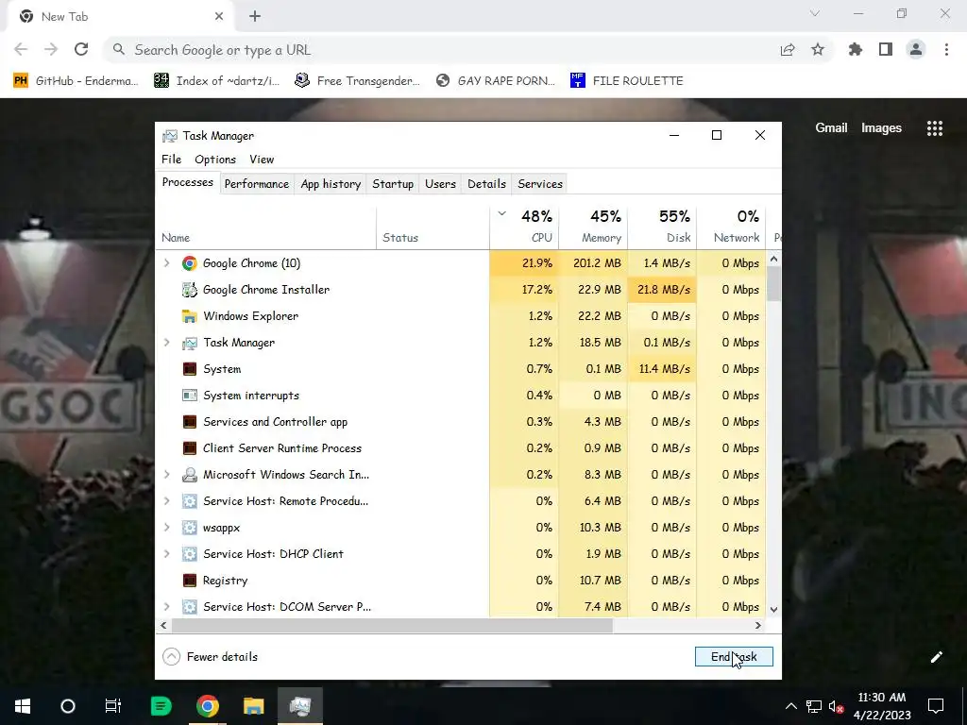Image resolution: width=967 pixels, height=725 pixels.
Task: Select the Windows Explorer process icon
Action: pyautogui.click(x=189, y=316)
